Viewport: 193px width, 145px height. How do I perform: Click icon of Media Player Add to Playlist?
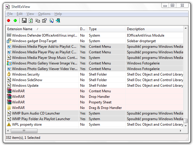[x=9, y=47]
